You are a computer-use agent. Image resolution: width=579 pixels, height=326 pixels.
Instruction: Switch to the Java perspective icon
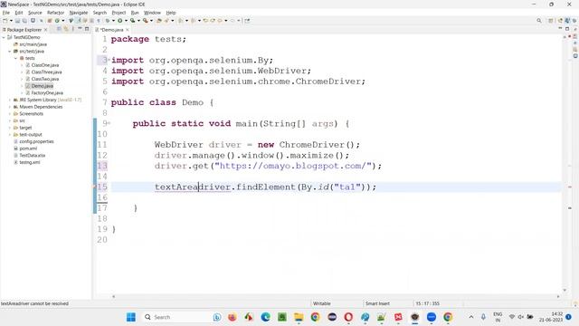click(567, 21)
